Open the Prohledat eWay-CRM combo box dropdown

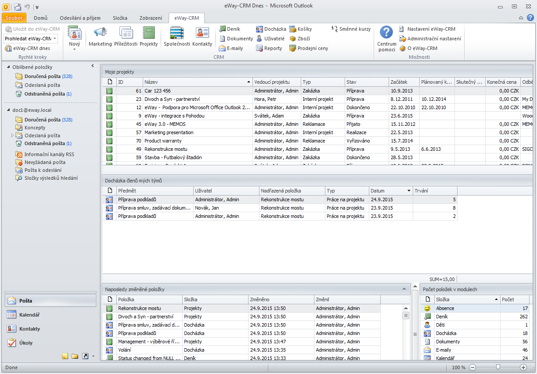pos(55,39)
